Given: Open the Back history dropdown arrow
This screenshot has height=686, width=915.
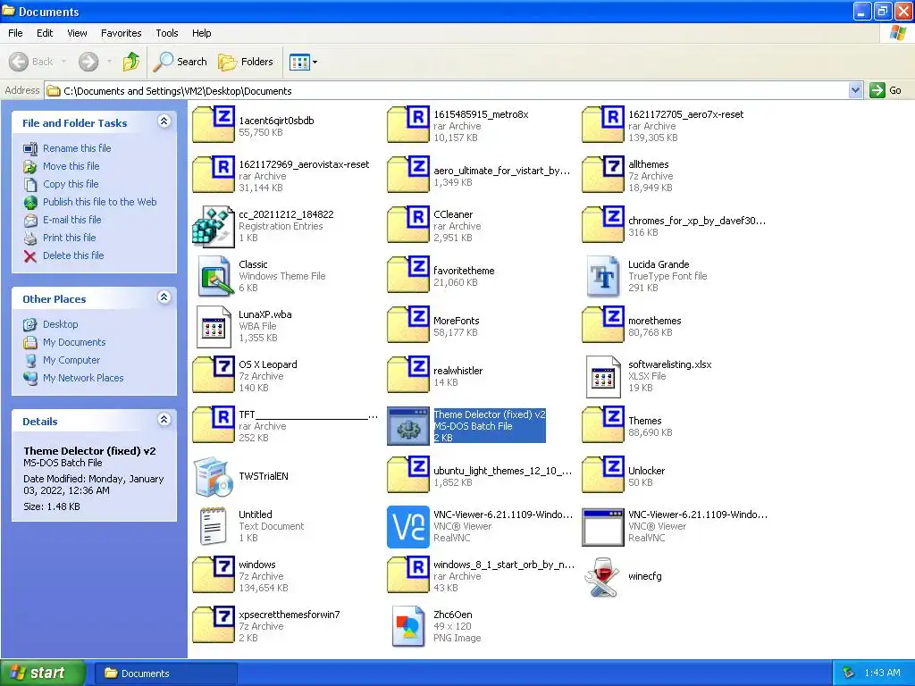Looking at the screenshot, I should tap(63, 62).
